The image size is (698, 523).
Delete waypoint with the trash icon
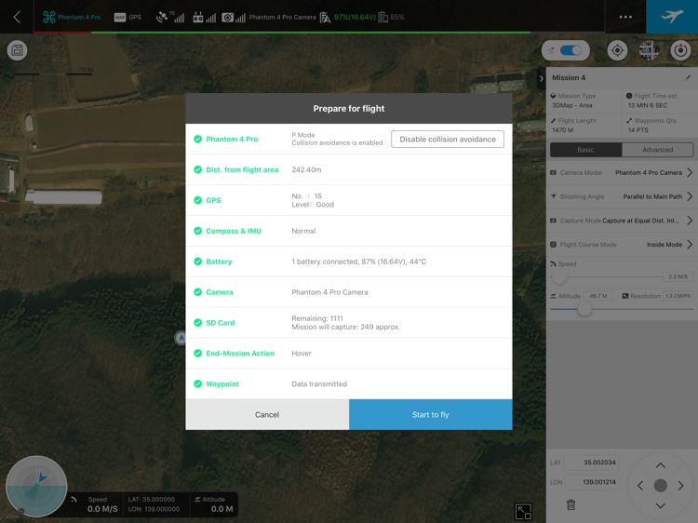(571, 504)
